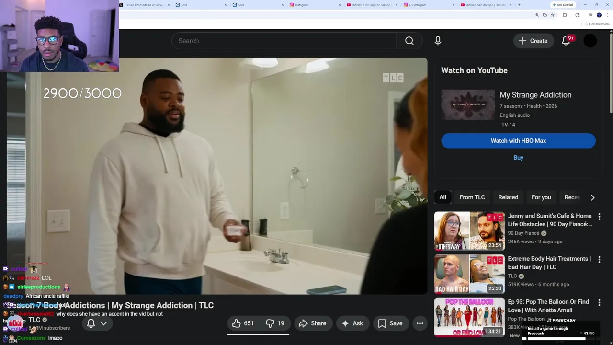Close the Chair Talk Ep.1 tab
Viewport: 613px width, 345px height.
point(511,5)
